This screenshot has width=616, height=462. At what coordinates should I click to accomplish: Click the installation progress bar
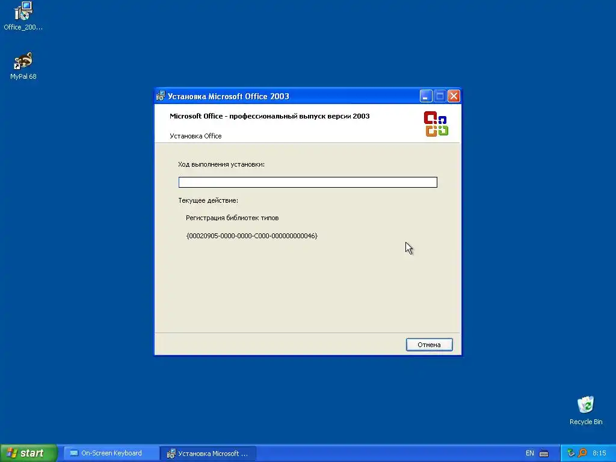[x=307, y=182]
